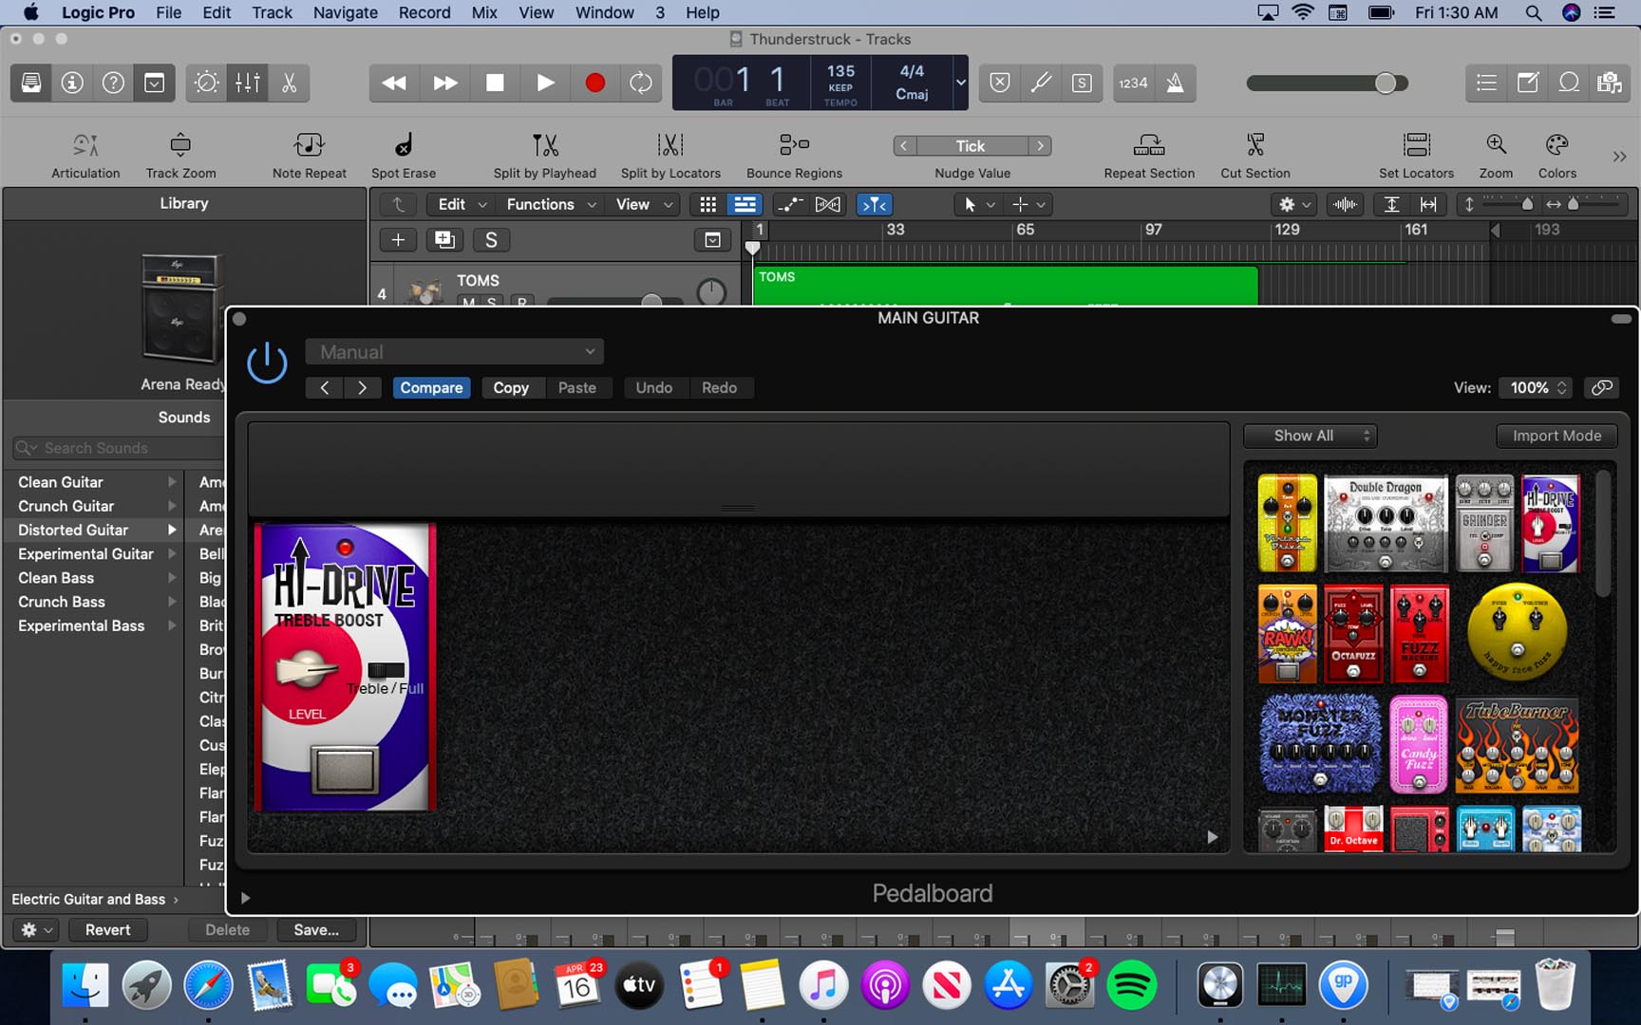1641x1025 pixels.
Task: Toggle the Compare button in plugin header
Action: click(431, 387)
